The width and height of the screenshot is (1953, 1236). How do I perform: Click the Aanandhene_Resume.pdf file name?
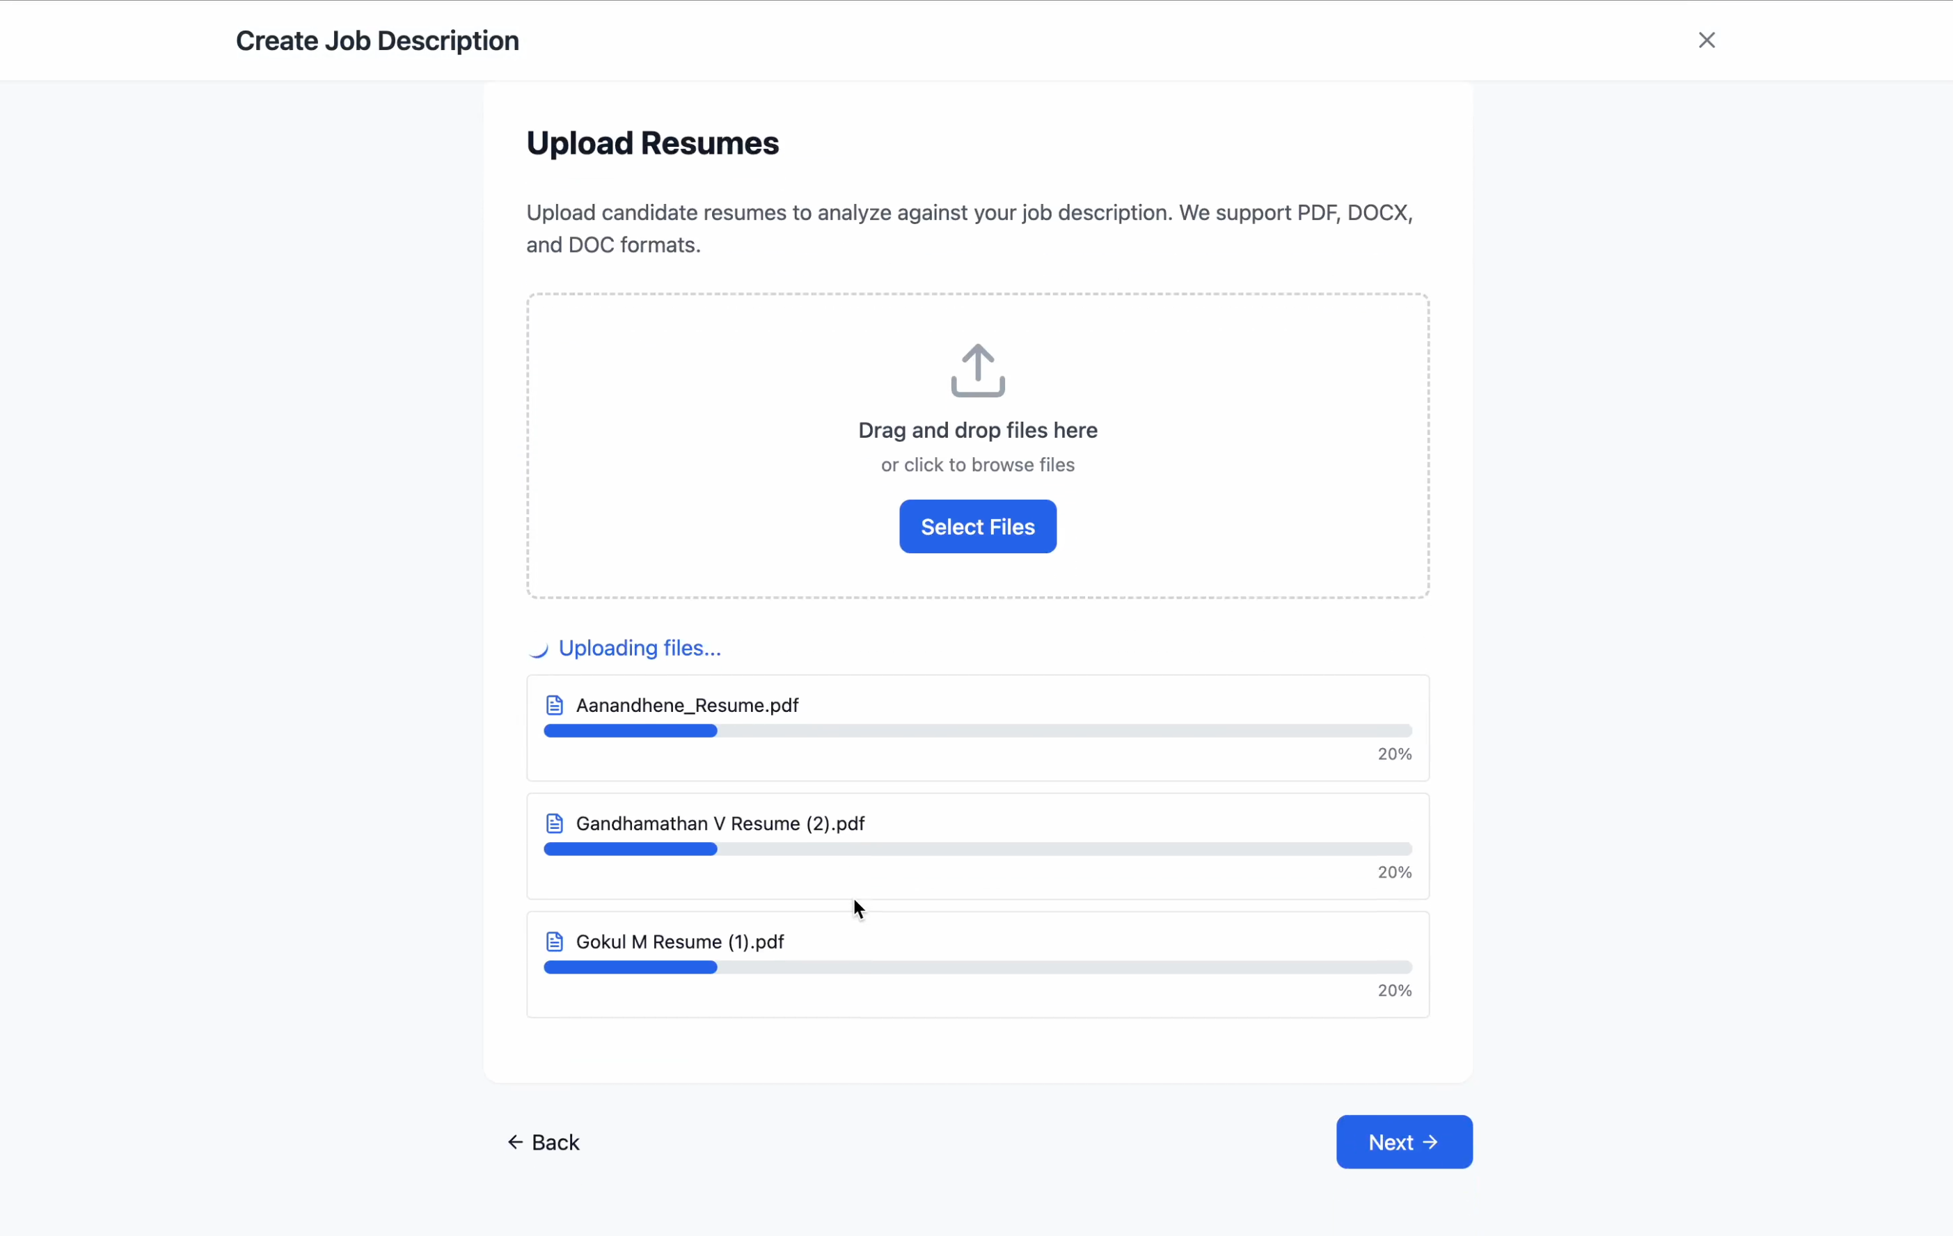687,705
